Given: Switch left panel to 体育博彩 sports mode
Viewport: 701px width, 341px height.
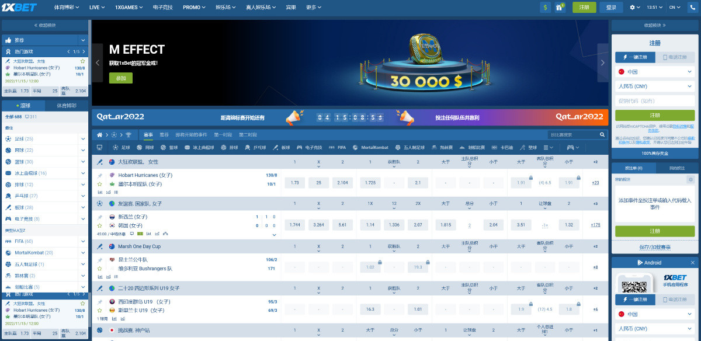Looking at the screenshot, I should (67, 106).
